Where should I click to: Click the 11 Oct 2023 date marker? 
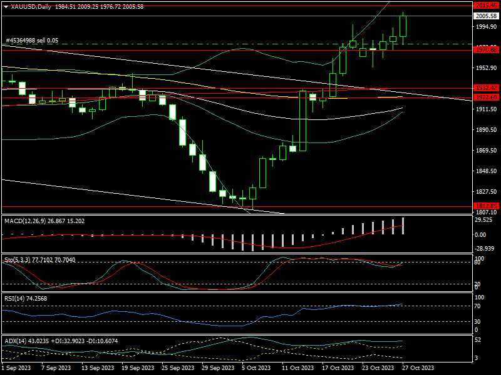click(x=297, y=368)
